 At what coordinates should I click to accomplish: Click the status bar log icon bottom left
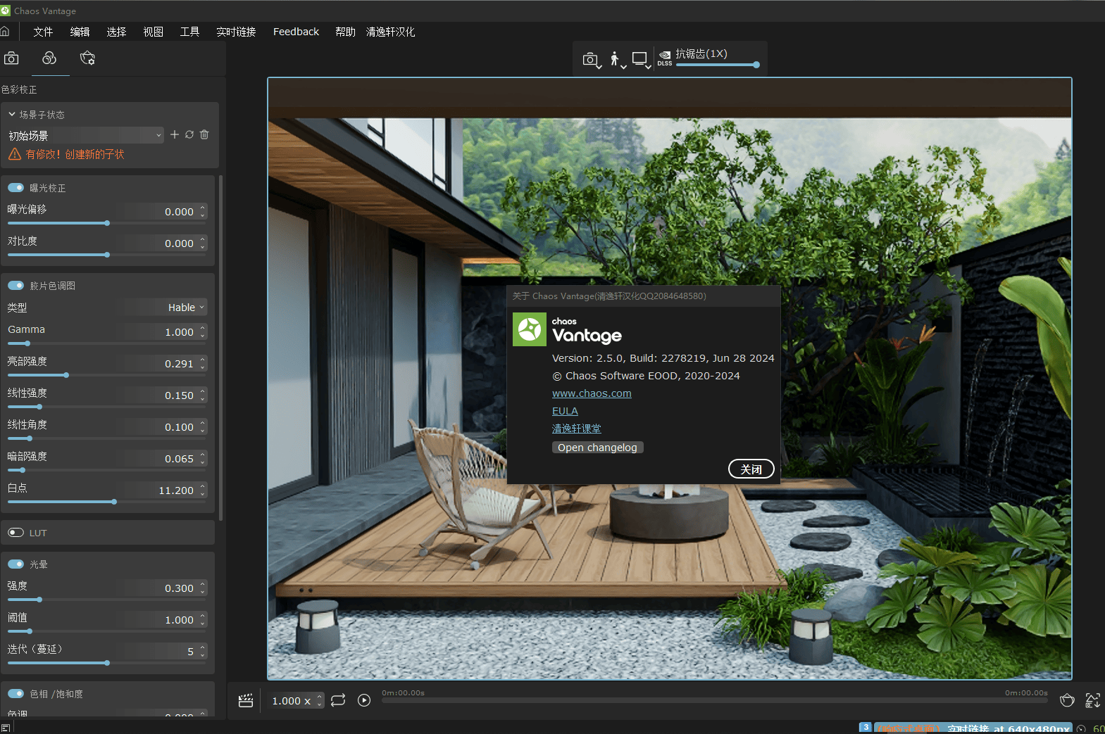[x=6, y=728]
